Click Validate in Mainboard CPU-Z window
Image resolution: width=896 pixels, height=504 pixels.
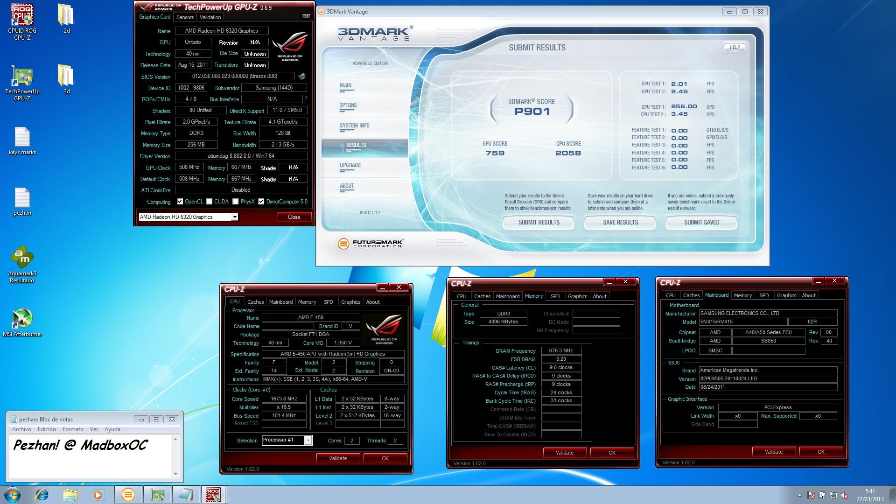pos(774,452)
